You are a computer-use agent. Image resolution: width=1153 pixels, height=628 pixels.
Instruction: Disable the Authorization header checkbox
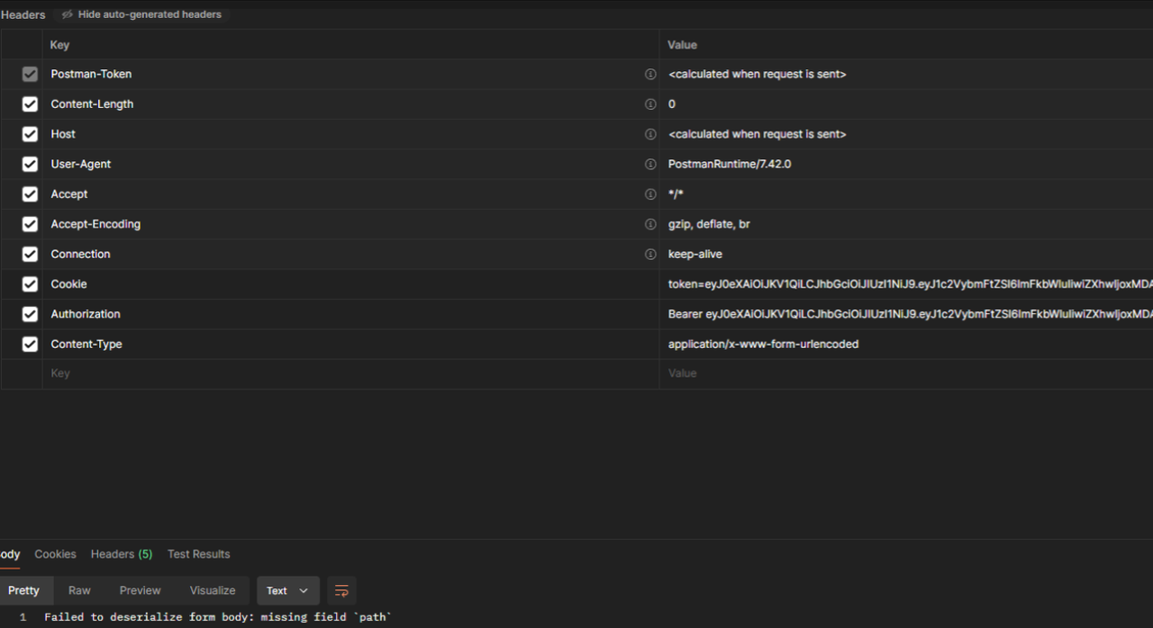30,314
